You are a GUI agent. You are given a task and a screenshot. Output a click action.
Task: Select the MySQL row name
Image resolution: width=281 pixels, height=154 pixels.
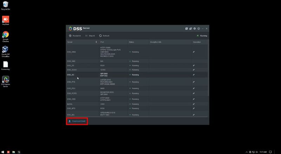point(70,104)
